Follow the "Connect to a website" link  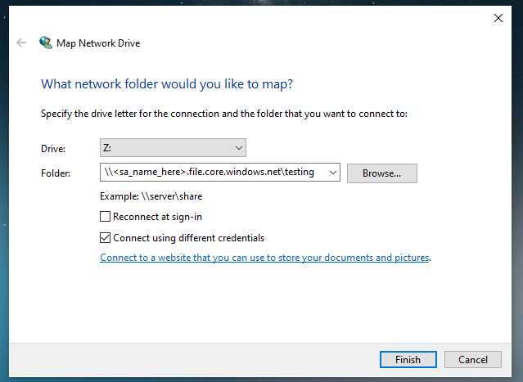264,258
